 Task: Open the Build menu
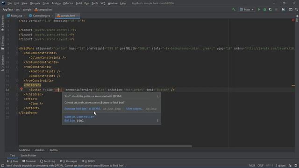[x=78, y=3]
